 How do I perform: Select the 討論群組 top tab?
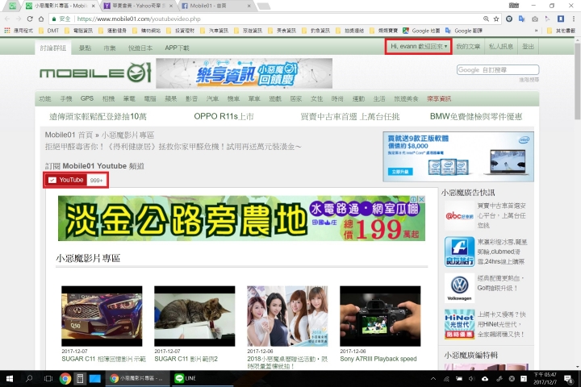(53, 48)
